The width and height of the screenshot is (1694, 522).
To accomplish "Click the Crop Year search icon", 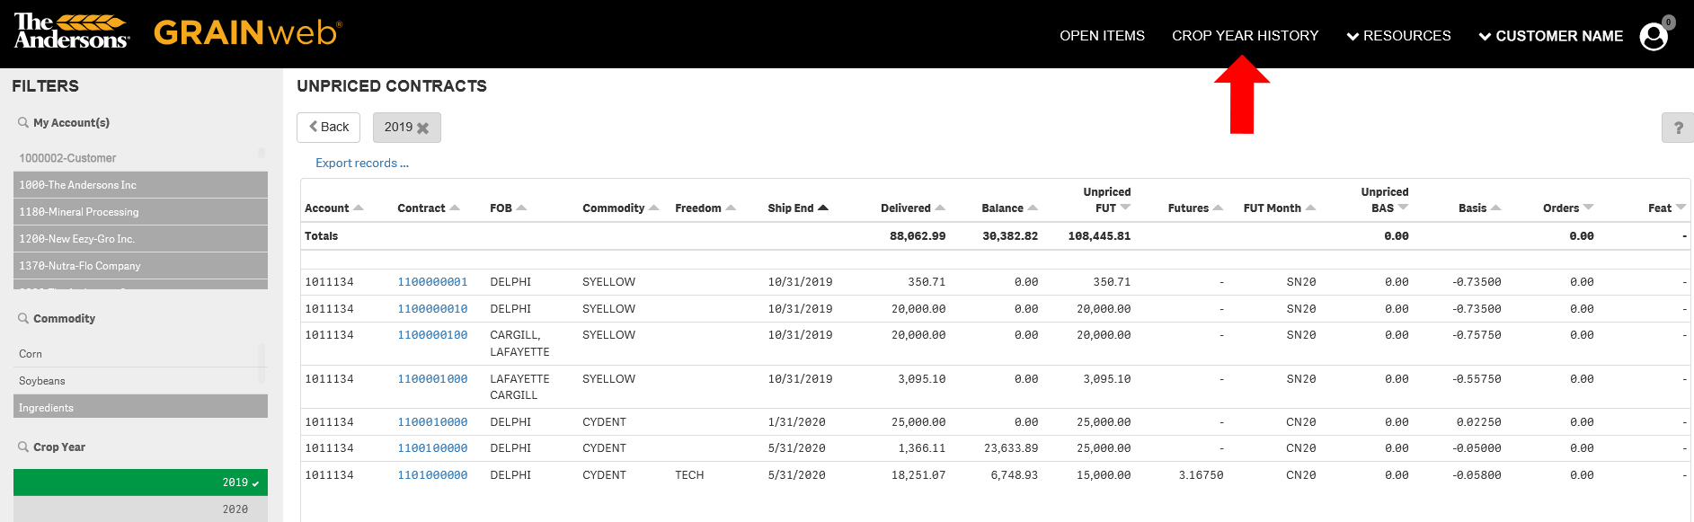I will point(23,447).
